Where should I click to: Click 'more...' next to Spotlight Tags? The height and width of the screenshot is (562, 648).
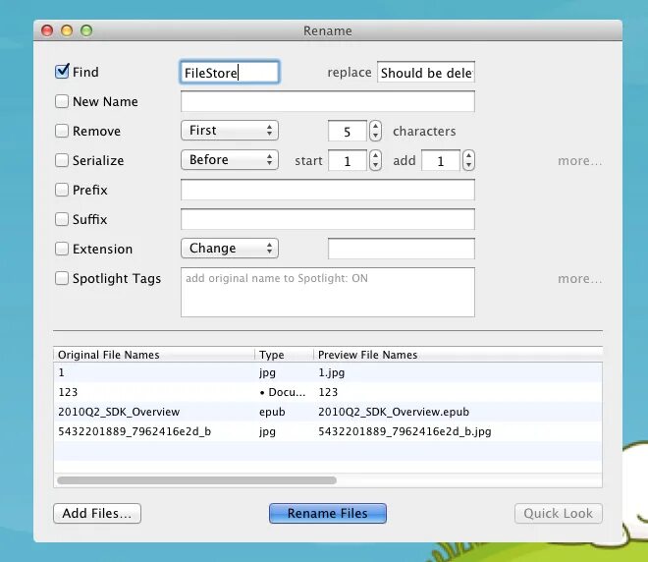[580, 279]
